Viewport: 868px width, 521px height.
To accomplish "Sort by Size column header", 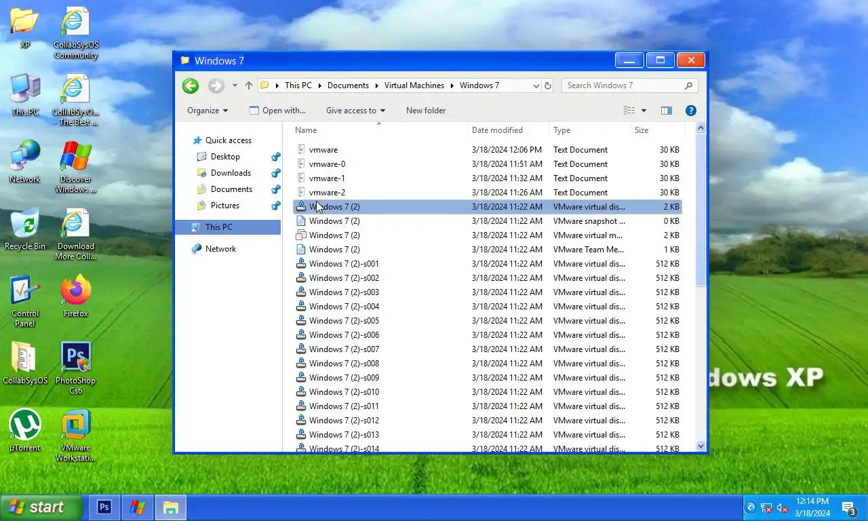I will point(657,130).
